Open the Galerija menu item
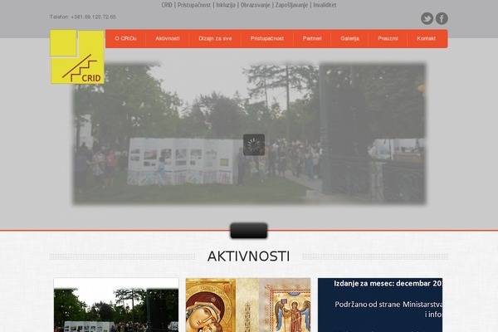This screenshot has height=332, width=498. click(x=349, y=38)
